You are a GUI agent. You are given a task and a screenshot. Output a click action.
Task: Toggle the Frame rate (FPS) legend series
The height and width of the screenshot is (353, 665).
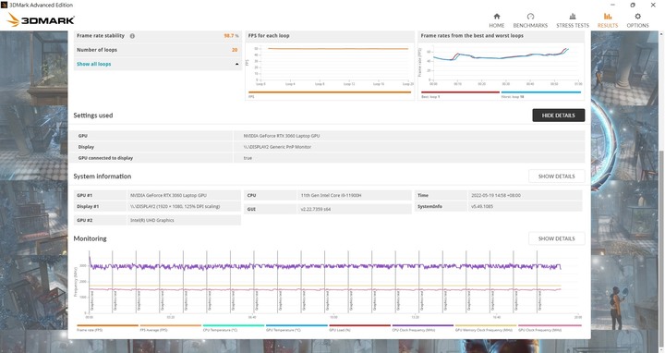pyautogui.click(x=107, y=328)
